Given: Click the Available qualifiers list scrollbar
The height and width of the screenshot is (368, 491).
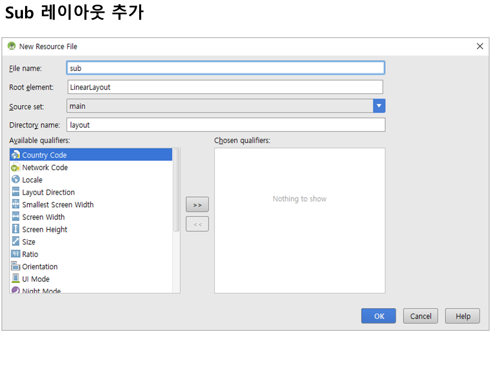Looking at the screenshot, I should 176,190.
